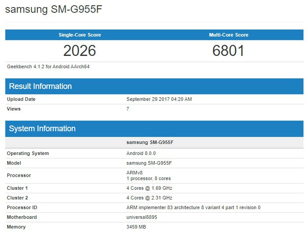Screen dimensions: 307x236
Task: Click the samsung SM-G955F Model value
Action: pos(149,163)
